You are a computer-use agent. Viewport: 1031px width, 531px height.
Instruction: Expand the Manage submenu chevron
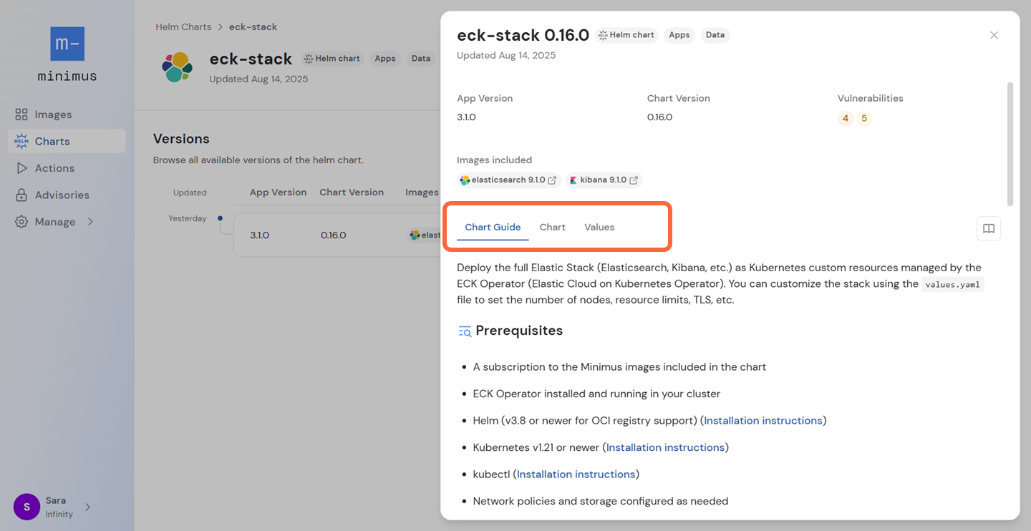(x=90, y=222)
